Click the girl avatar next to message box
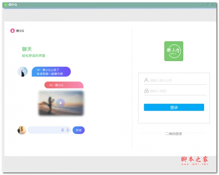 pos(22,130)
